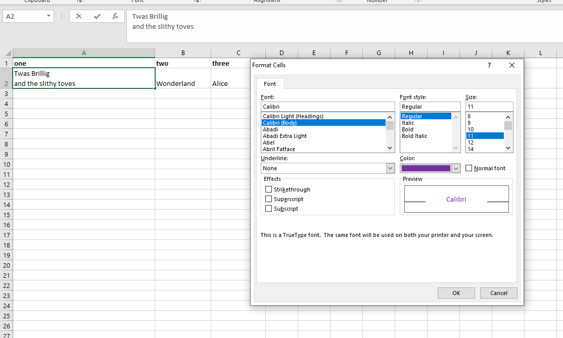Screen dimensions: 563x338
Task: Open Insert Function fx icon
Action: (115, 16)
